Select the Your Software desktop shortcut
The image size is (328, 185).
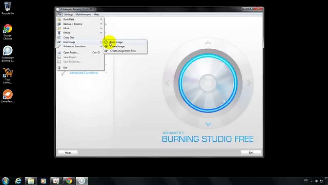point(8,76)
